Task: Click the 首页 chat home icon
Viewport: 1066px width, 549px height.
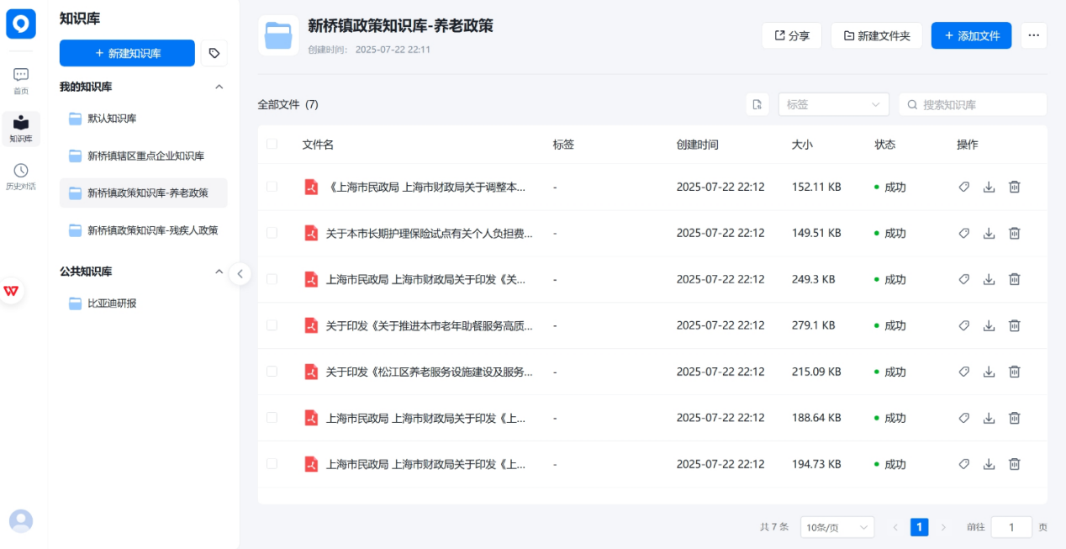Action: 21,80
